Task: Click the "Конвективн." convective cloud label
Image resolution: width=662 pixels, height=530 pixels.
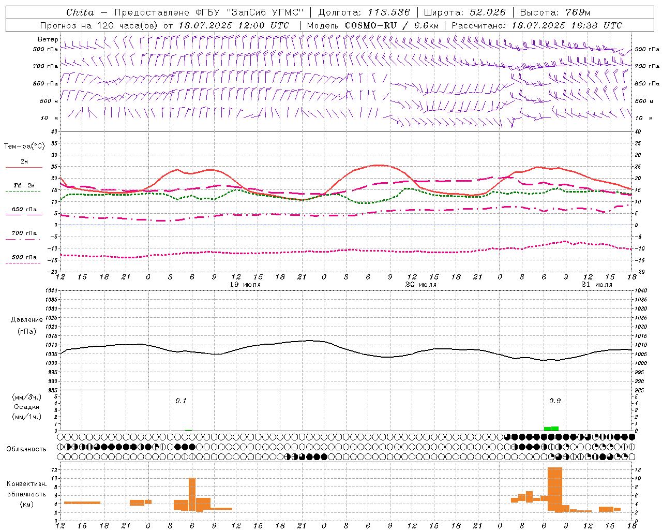Action: click(x=26, y=484)
